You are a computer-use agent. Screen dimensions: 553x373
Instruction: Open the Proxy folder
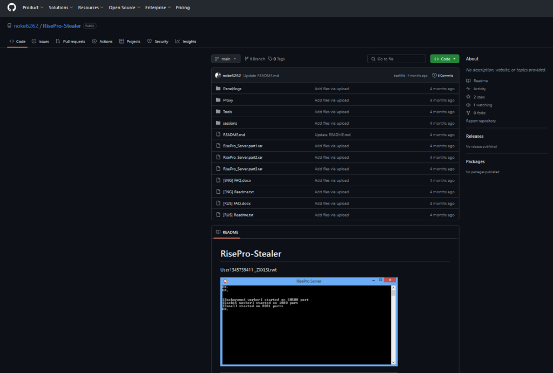pos(228,100)
